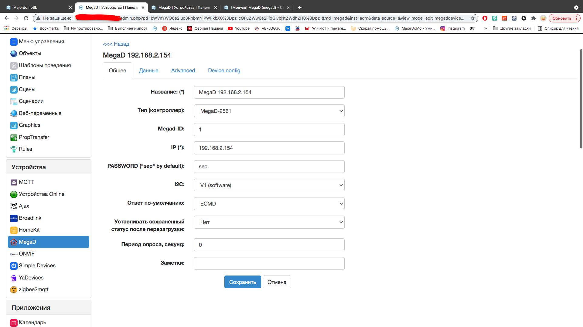Image resolution: width=583 pixels, height=327 pixels.
Task: Expand the Тип (контроллер) dropdown
Action: 269,111
